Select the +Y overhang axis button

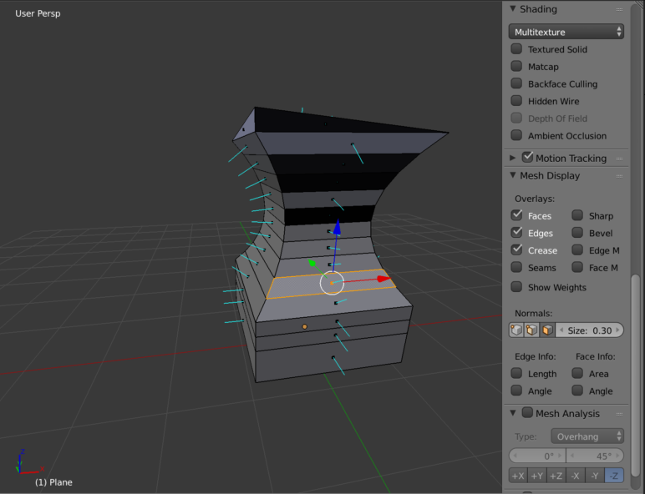(x=537, y=476)
